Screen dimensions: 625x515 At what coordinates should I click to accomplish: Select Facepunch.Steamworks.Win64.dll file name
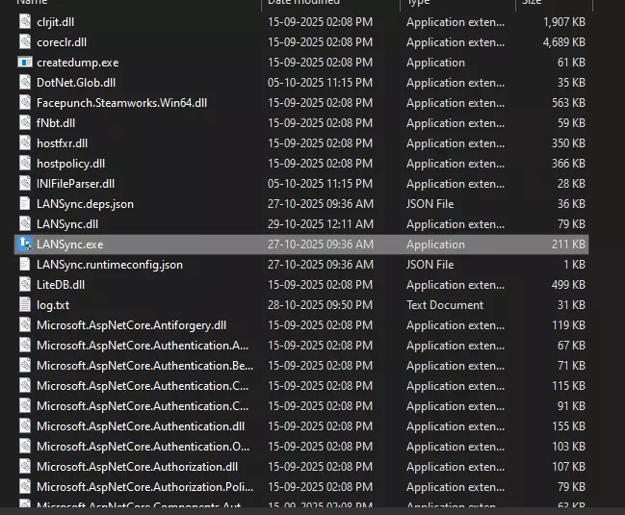(x=121, y=103)
